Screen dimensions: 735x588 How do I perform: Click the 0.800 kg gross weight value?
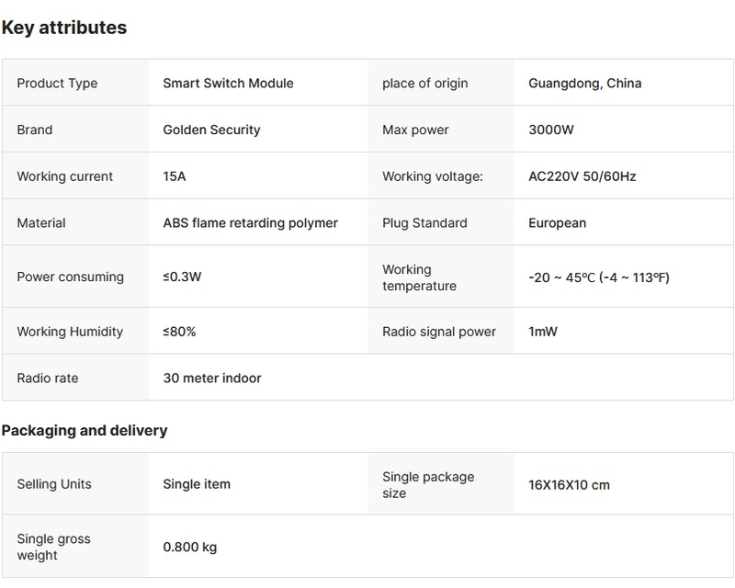(x=189, y=548)
